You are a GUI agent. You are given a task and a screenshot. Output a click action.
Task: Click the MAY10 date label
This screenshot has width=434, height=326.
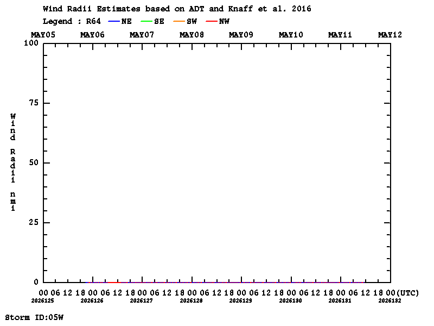tap(291, 35)
